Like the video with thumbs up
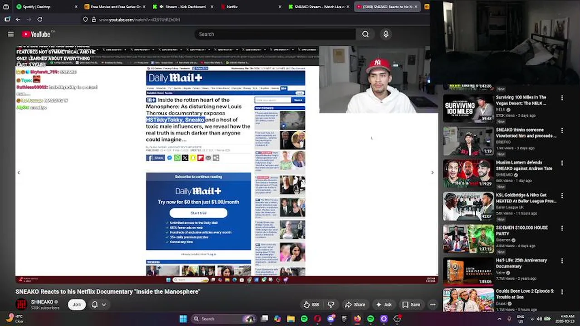The height and width of the screenshot is (326, 580). pos(311,305)
